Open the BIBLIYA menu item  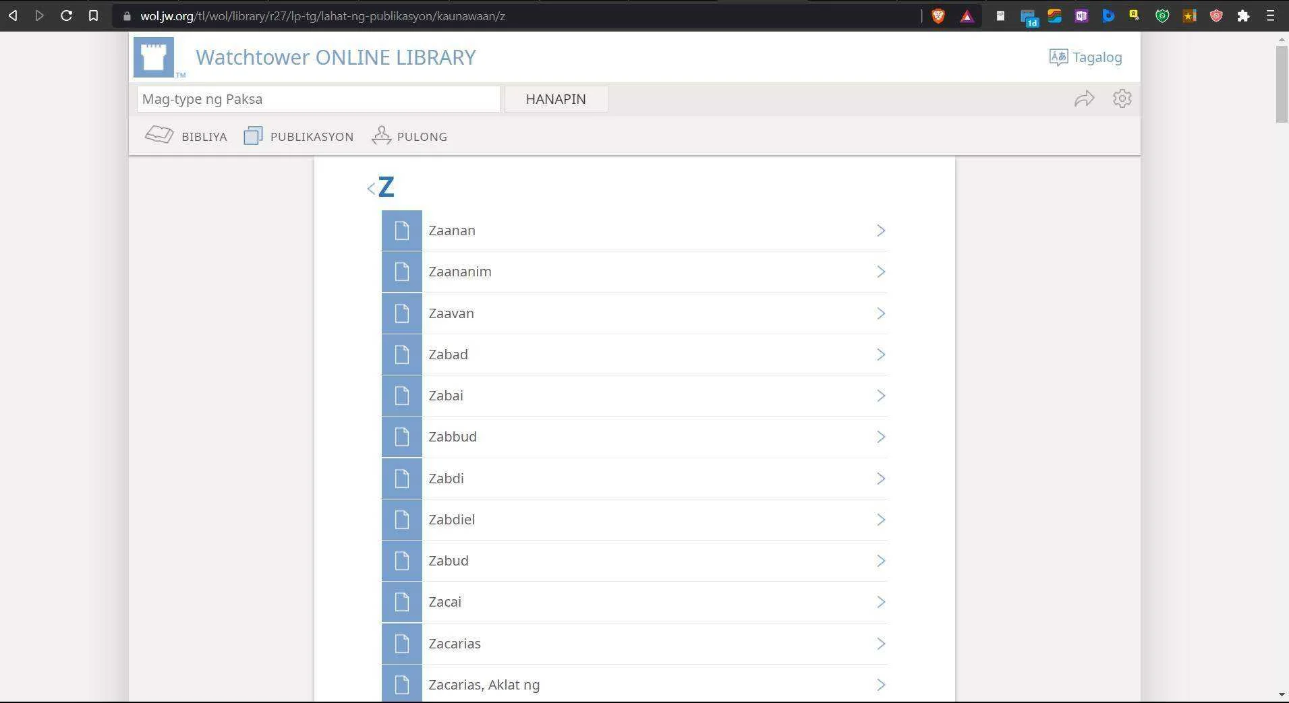click(x=186, y=135)
